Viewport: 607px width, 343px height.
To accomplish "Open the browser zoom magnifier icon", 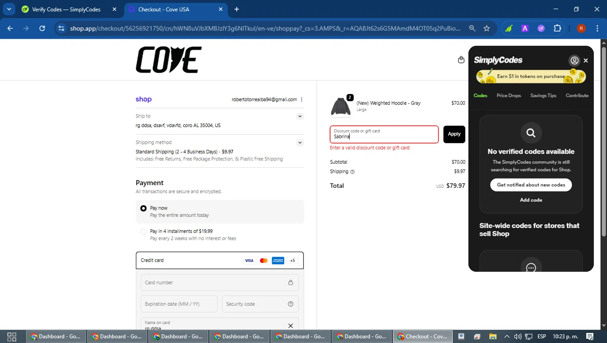I will click(x=472, y=28).
